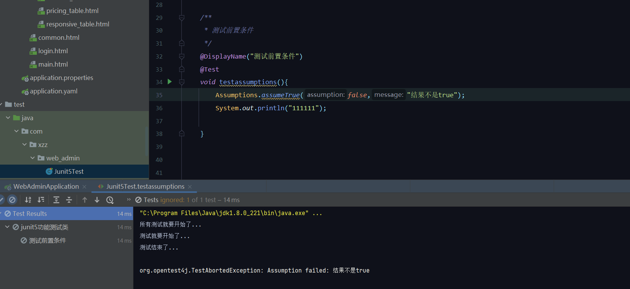The image size is (630, 289).
Task: Click console line 测试结束了
Action: [x=159, y=247]
